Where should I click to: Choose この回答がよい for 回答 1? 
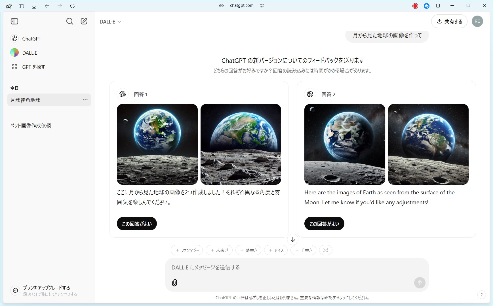(137, 224)
